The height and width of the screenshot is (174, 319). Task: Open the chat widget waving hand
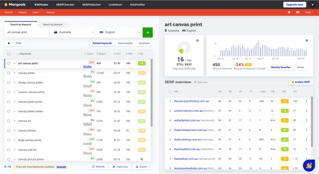click(x=309, y=166)
